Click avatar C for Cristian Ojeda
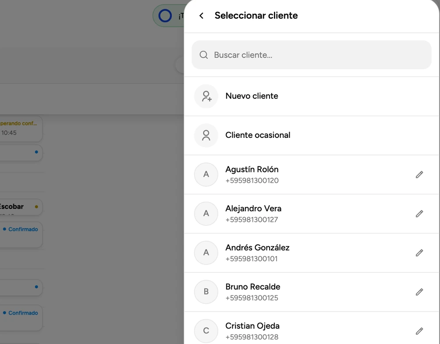 click(x=206, y=331)
